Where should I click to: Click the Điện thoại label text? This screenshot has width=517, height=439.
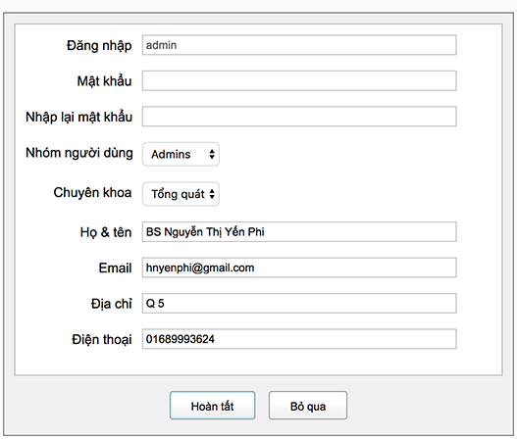pos(102,339)
